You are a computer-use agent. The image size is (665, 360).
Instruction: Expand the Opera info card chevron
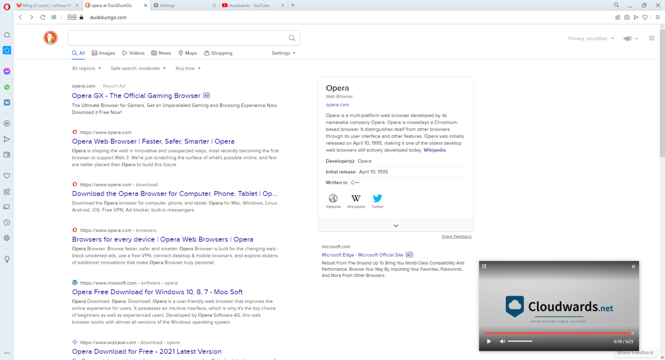coord(396,226)
